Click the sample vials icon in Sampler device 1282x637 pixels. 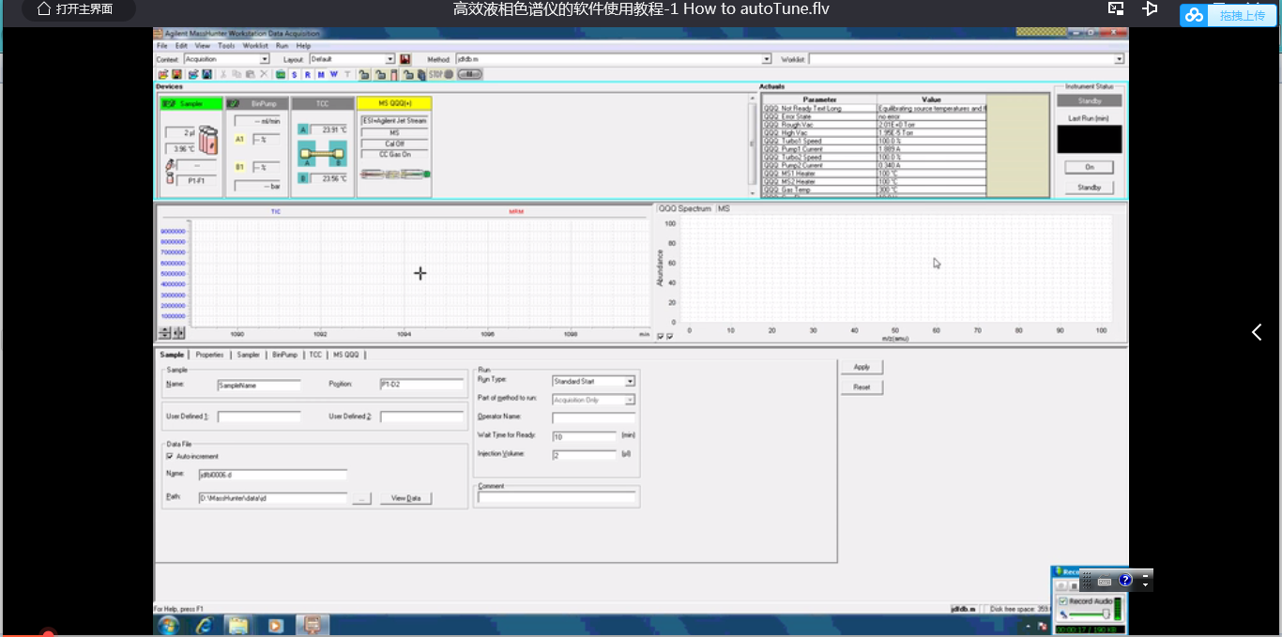pyautogui.click(x=208, y=140)
